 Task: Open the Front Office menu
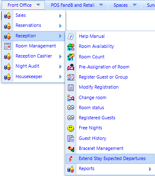(23, 5)
